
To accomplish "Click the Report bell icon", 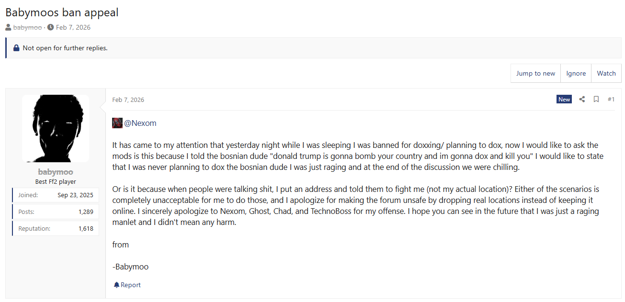I will [116, 285].
